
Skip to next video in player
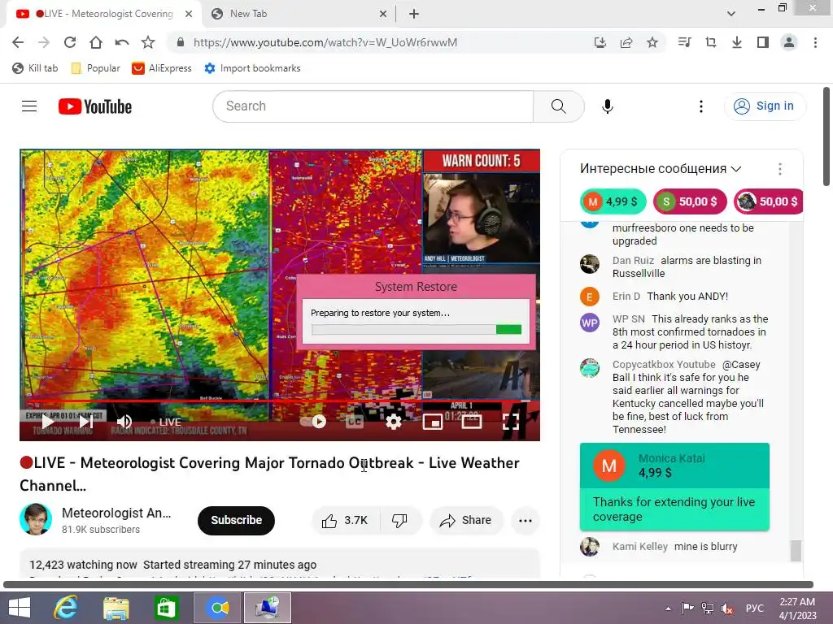pos(85,422)
